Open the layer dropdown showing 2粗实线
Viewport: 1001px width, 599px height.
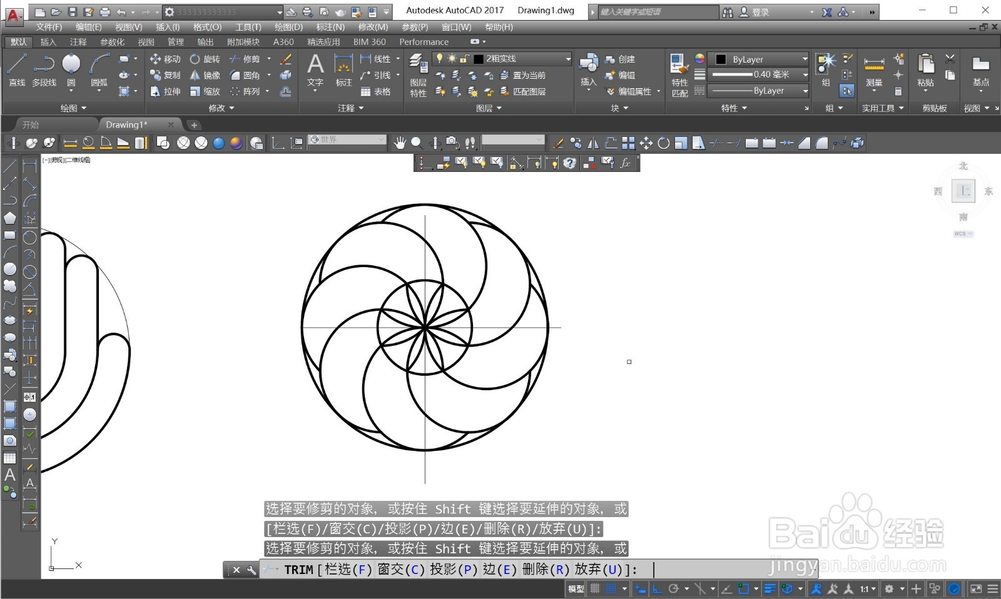pyautogui.click(x=502, y=59)
